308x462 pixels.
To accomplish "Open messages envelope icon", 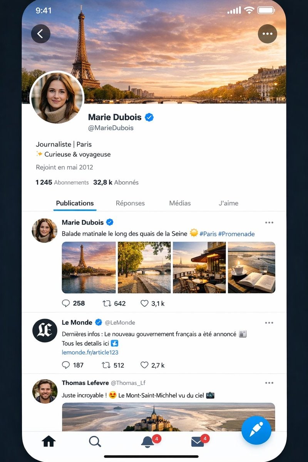I will pos(198,442).
